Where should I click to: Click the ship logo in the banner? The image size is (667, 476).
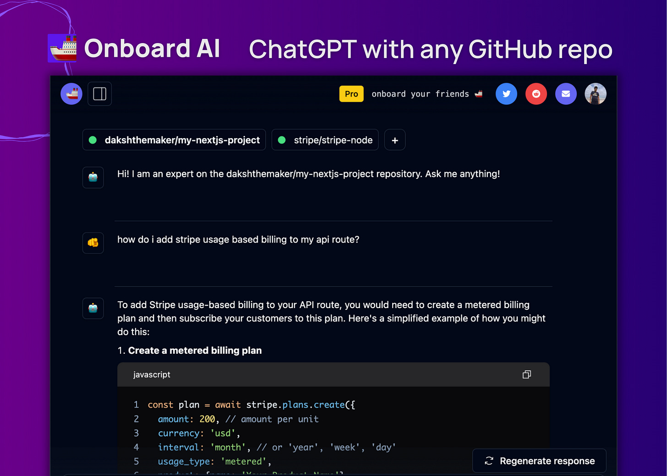coord(63,48)
